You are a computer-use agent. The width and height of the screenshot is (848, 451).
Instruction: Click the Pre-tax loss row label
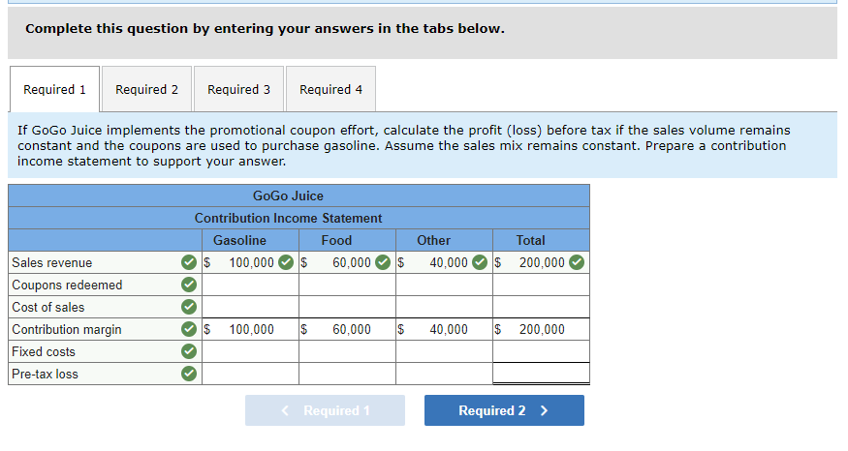(x=45, y=374)
